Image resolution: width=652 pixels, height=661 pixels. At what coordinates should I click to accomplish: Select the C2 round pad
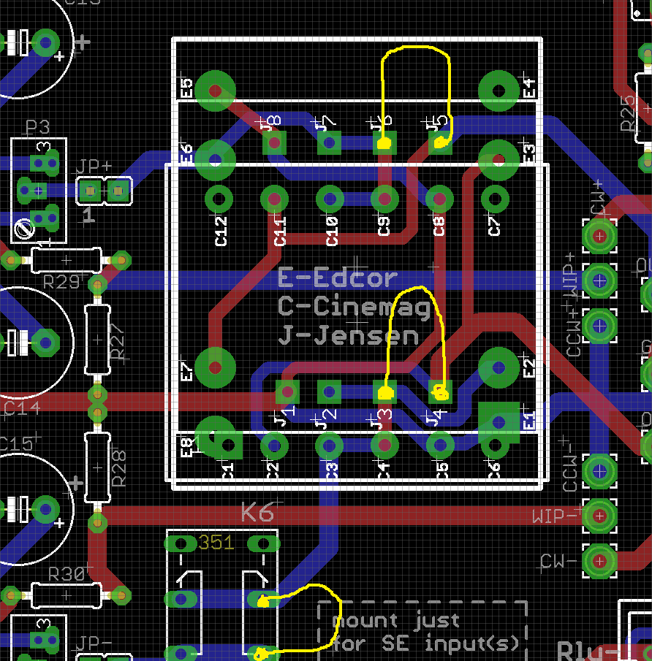[x=274, y=445]
